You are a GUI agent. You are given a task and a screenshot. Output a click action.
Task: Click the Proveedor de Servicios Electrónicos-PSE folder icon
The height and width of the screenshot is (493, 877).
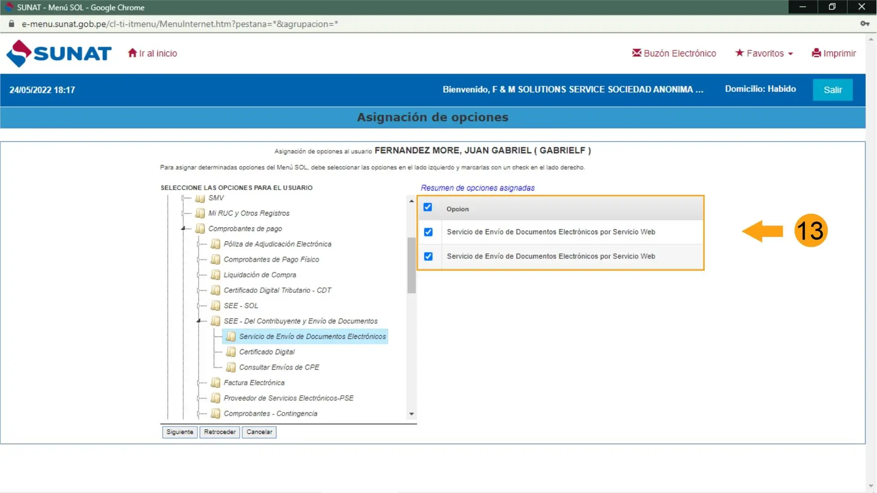(216, 398)
